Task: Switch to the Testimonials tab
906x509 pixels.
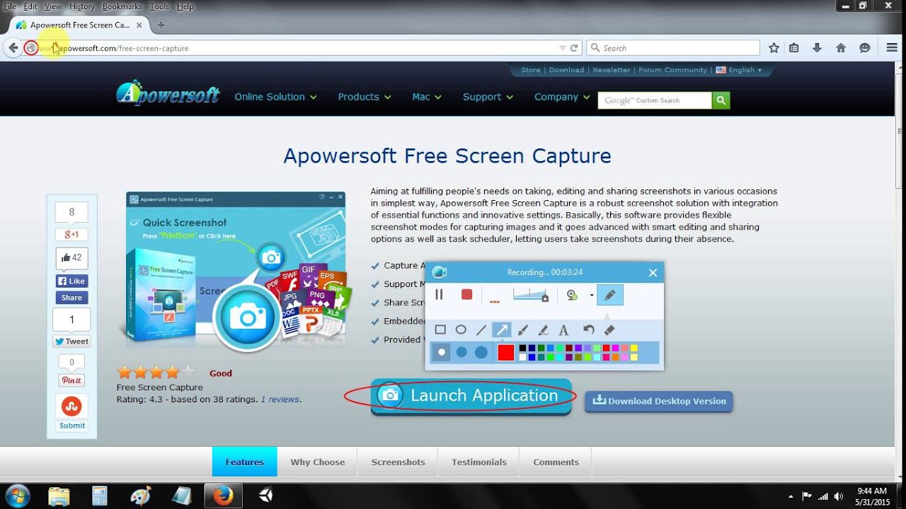Action: tap(479, 462)
